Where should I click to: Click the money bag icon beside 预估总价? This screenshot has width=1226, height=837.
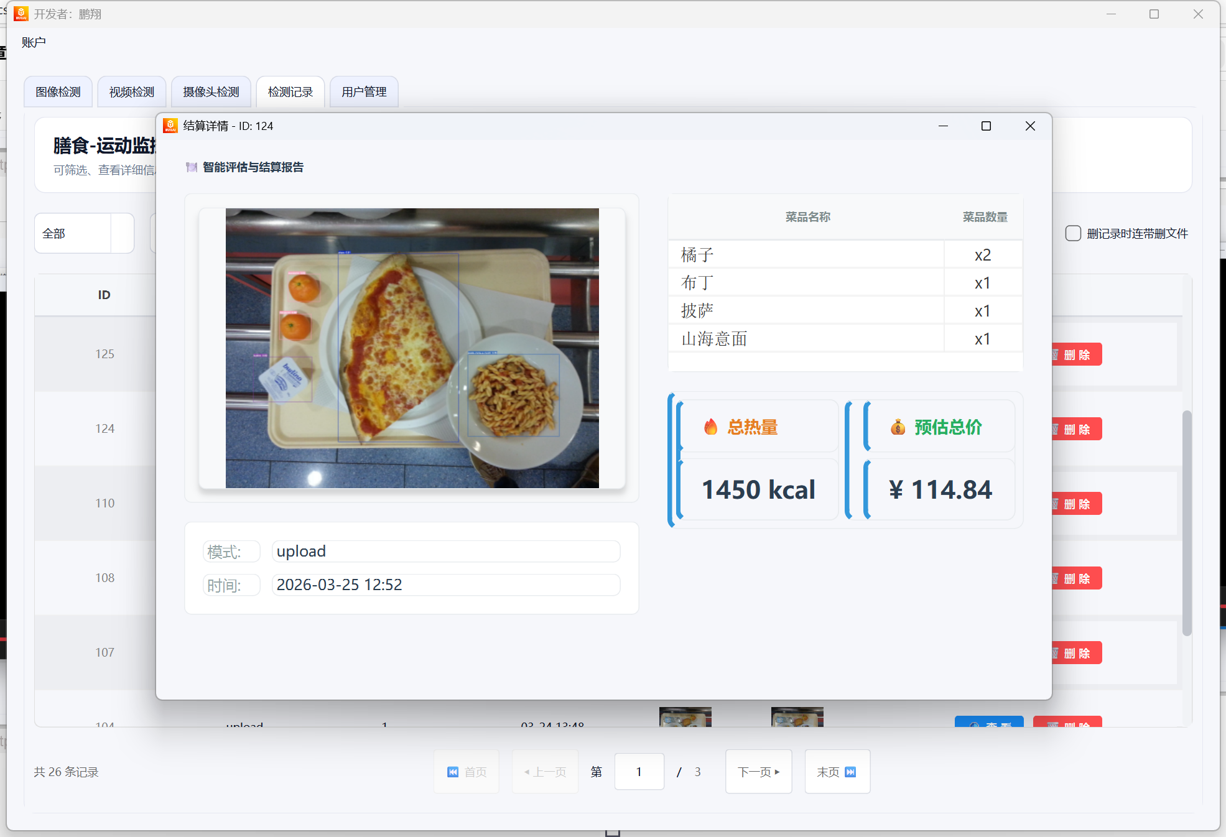pyautogui.click(x=898, y=427)
